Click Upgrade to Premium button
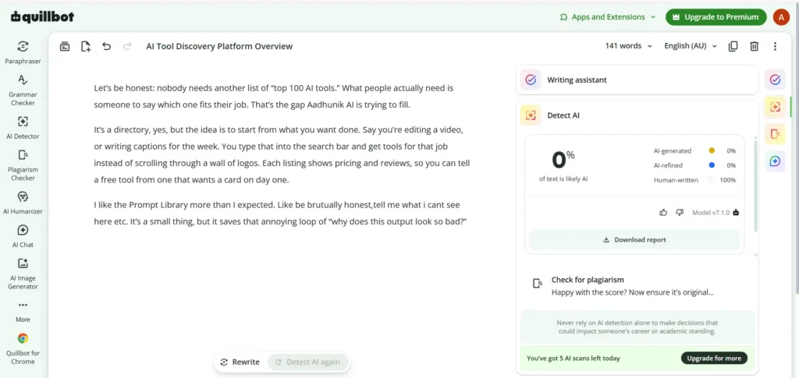This screenshot has width=799, height=378. pyautogui.click(x=716, y=17)
